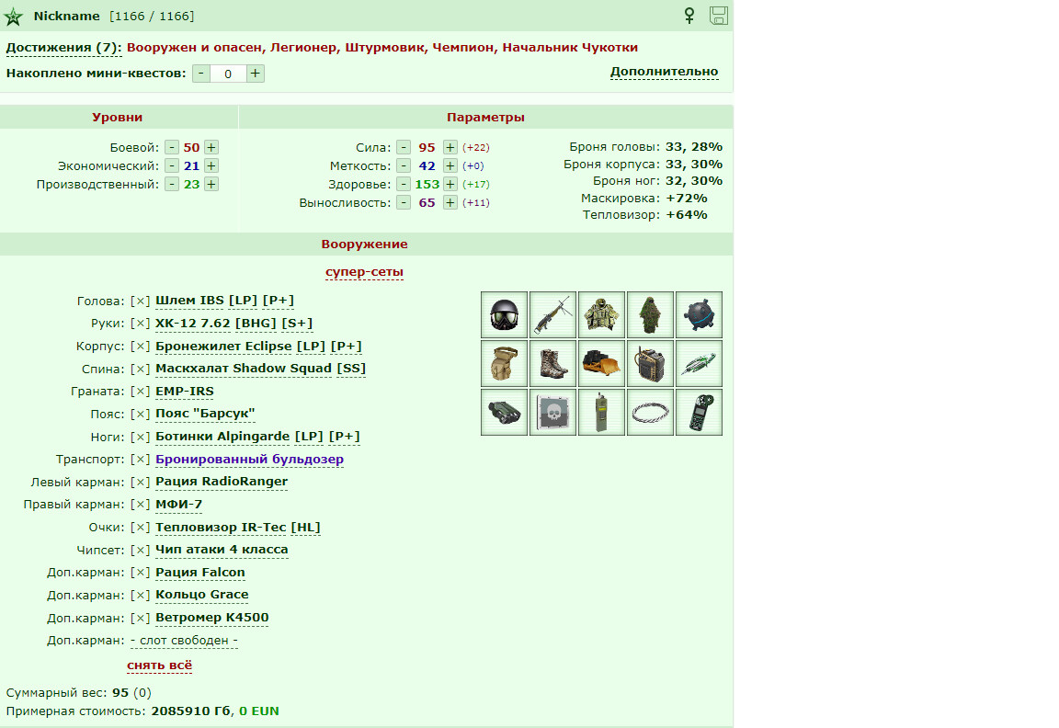
Task: Open Пояс "Барсук" item selector
Action: point(205,414)
